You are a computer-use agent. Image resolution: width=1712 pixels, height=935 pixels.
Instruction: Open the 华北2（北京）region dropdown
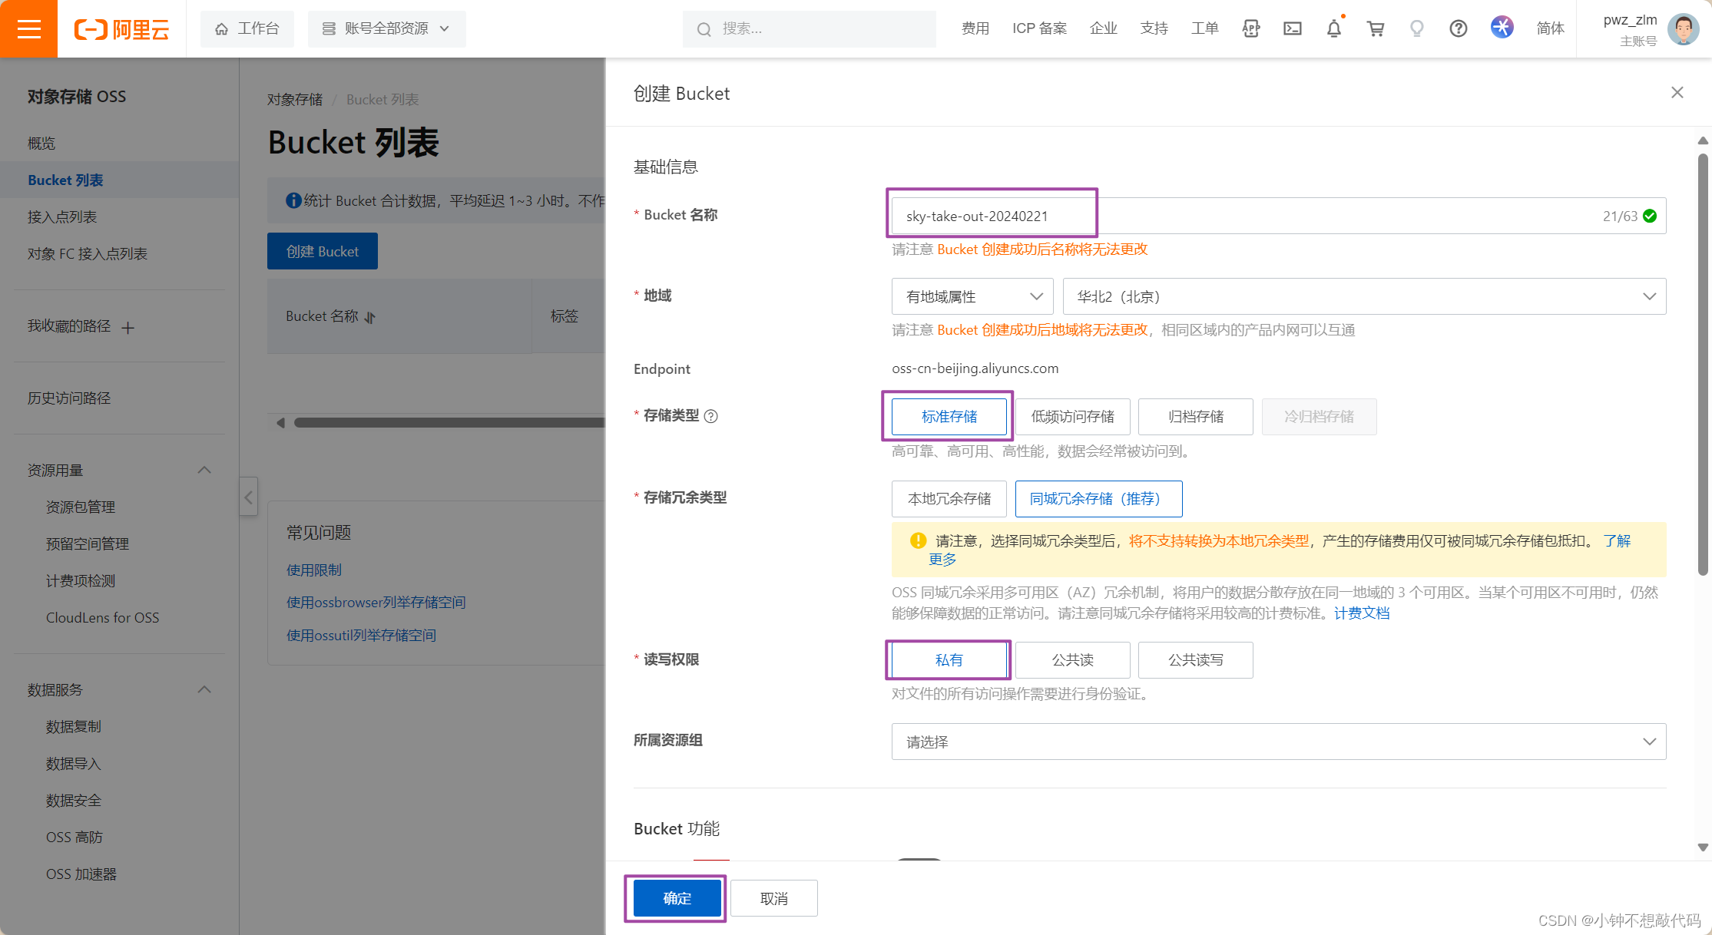point(1364,296)
